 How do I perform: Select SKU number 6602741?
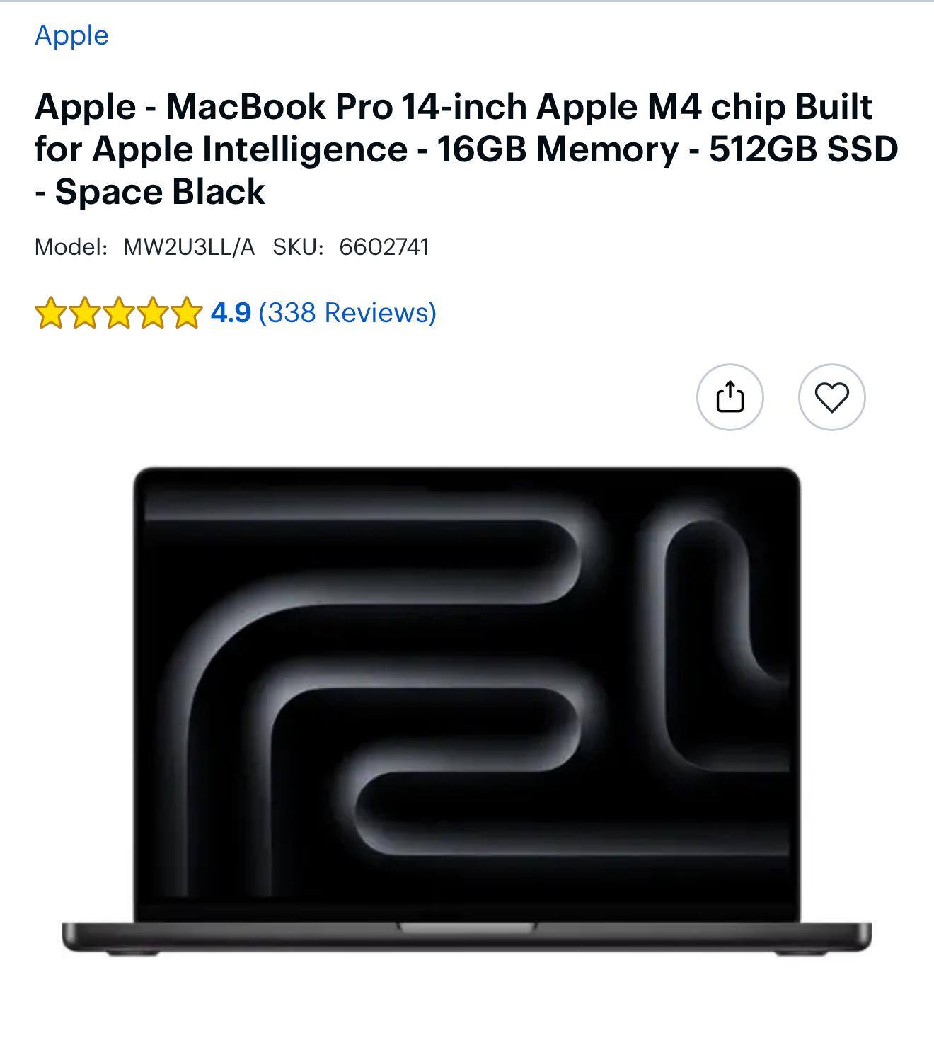click(384, 247)
